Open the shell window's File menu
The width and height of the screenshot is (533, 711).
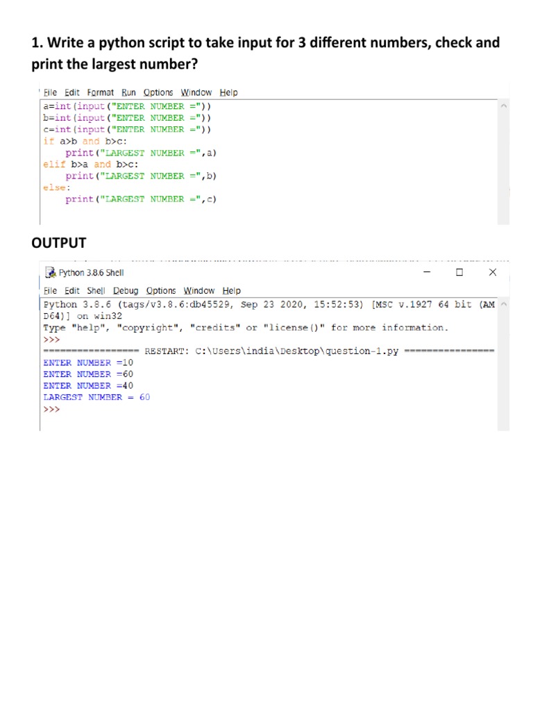tap(50, 291)
